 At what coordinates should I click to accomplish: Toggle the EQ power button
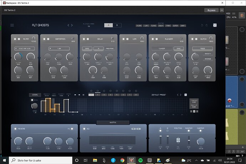[84, 129]
